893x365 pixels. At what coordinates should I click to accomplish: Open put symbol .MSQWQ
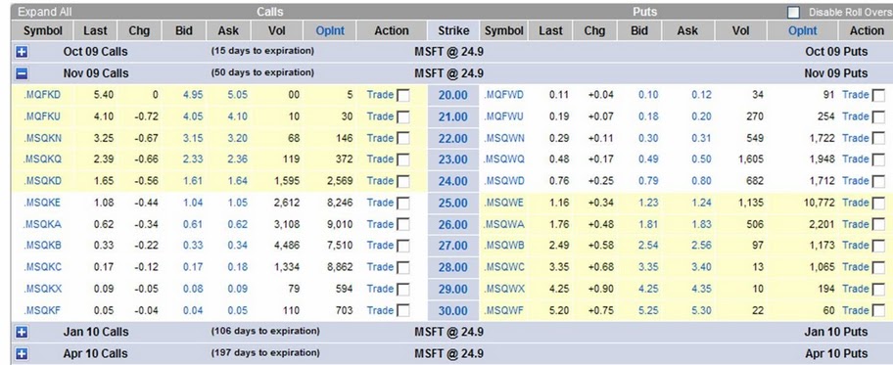pos(504,160)
